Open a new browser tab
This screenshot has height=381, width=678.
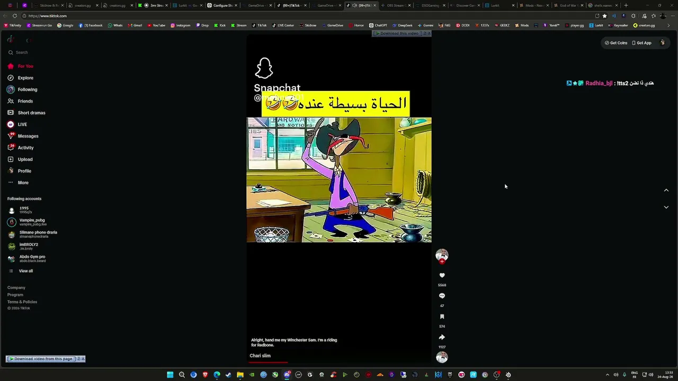[626, 5]
